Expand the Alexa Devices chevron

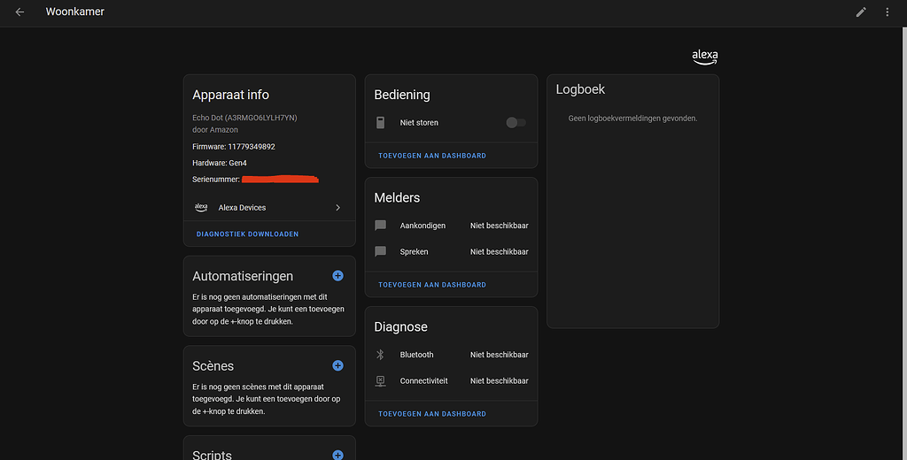(337, 208)
